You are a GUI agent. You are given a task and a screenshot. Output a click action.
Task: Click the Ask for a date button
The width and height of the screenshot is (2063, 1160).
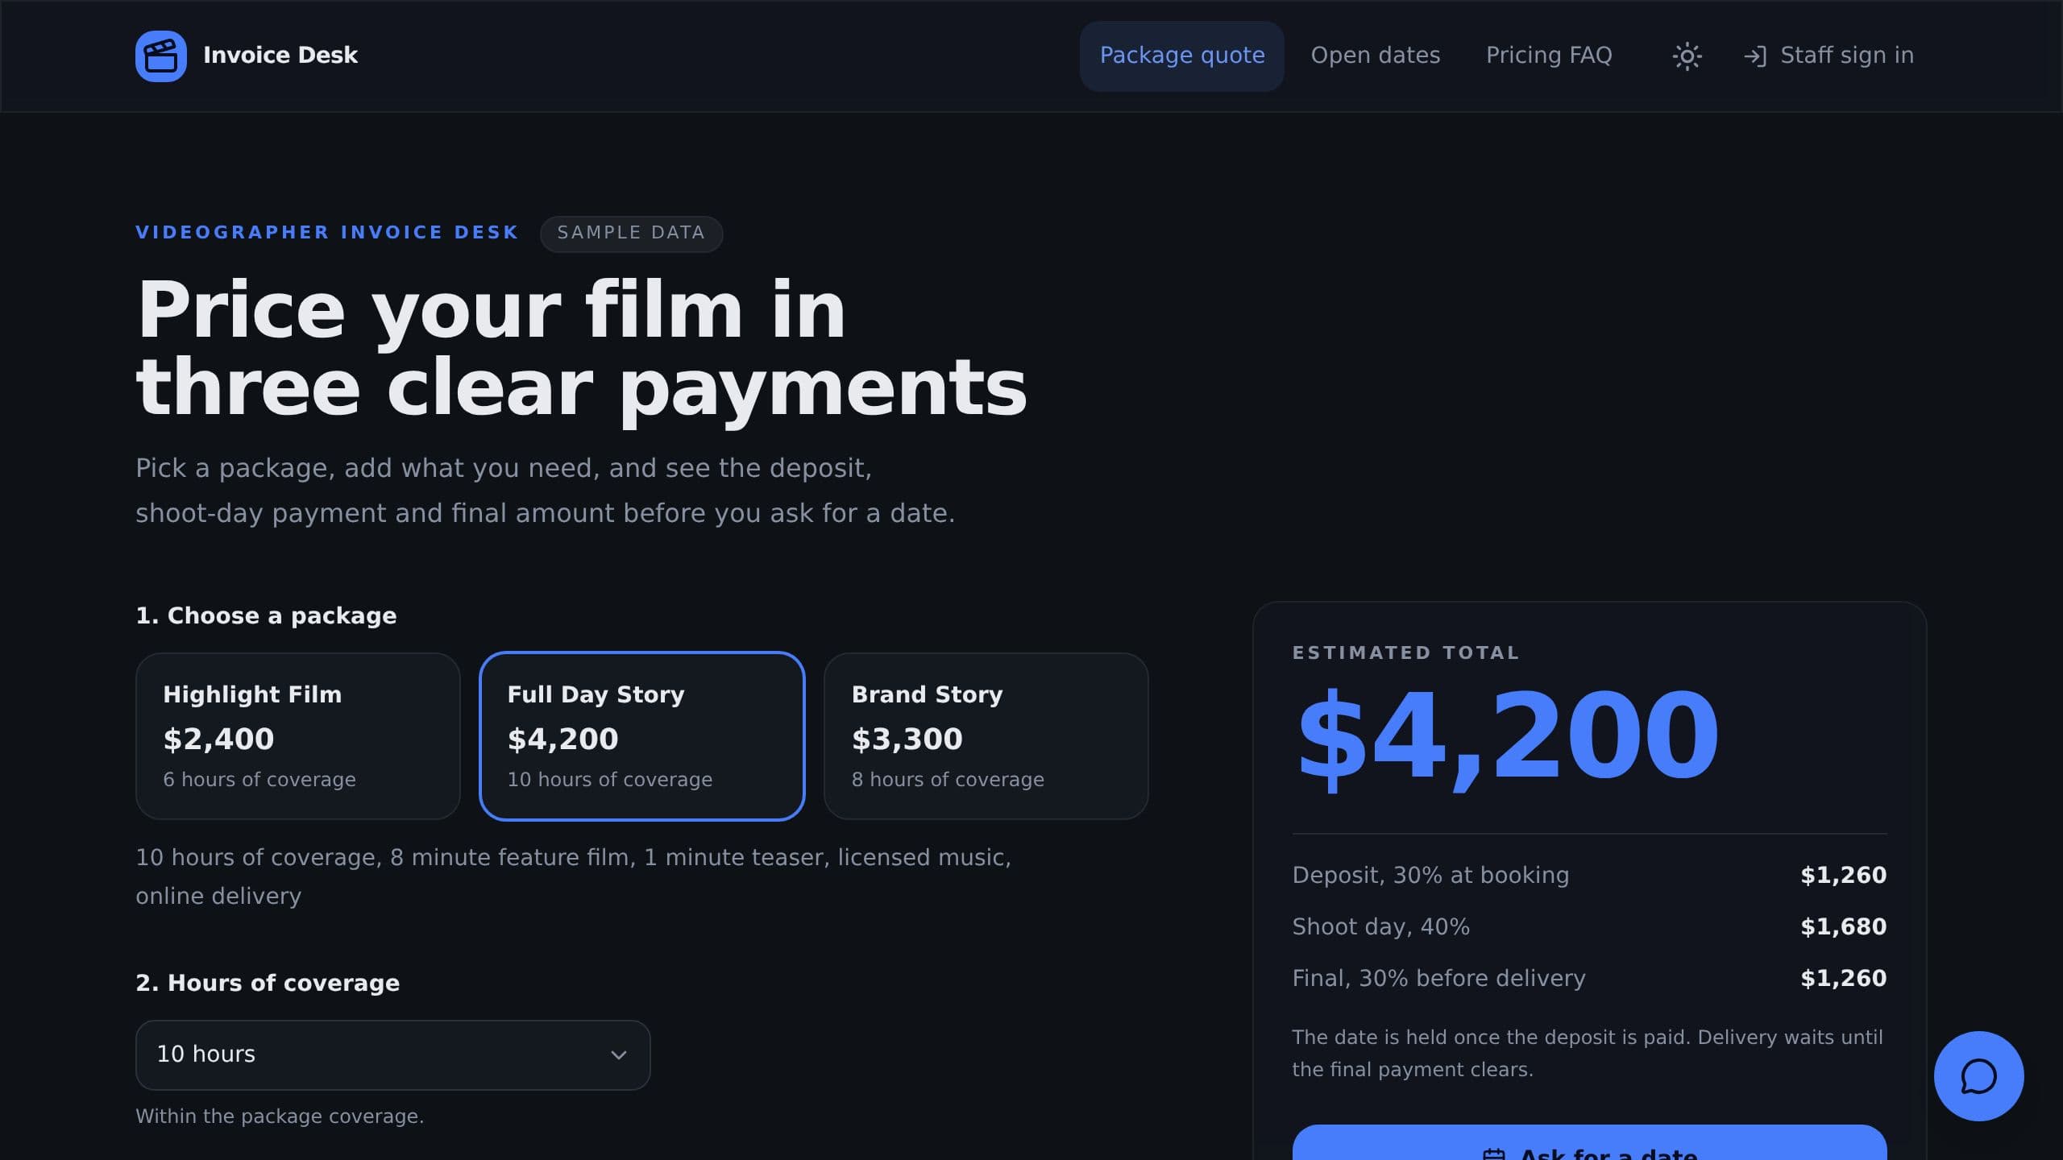click(1589, 1142)
